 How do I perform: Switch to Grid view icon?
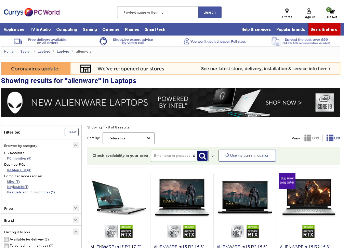tap(307, 138)
